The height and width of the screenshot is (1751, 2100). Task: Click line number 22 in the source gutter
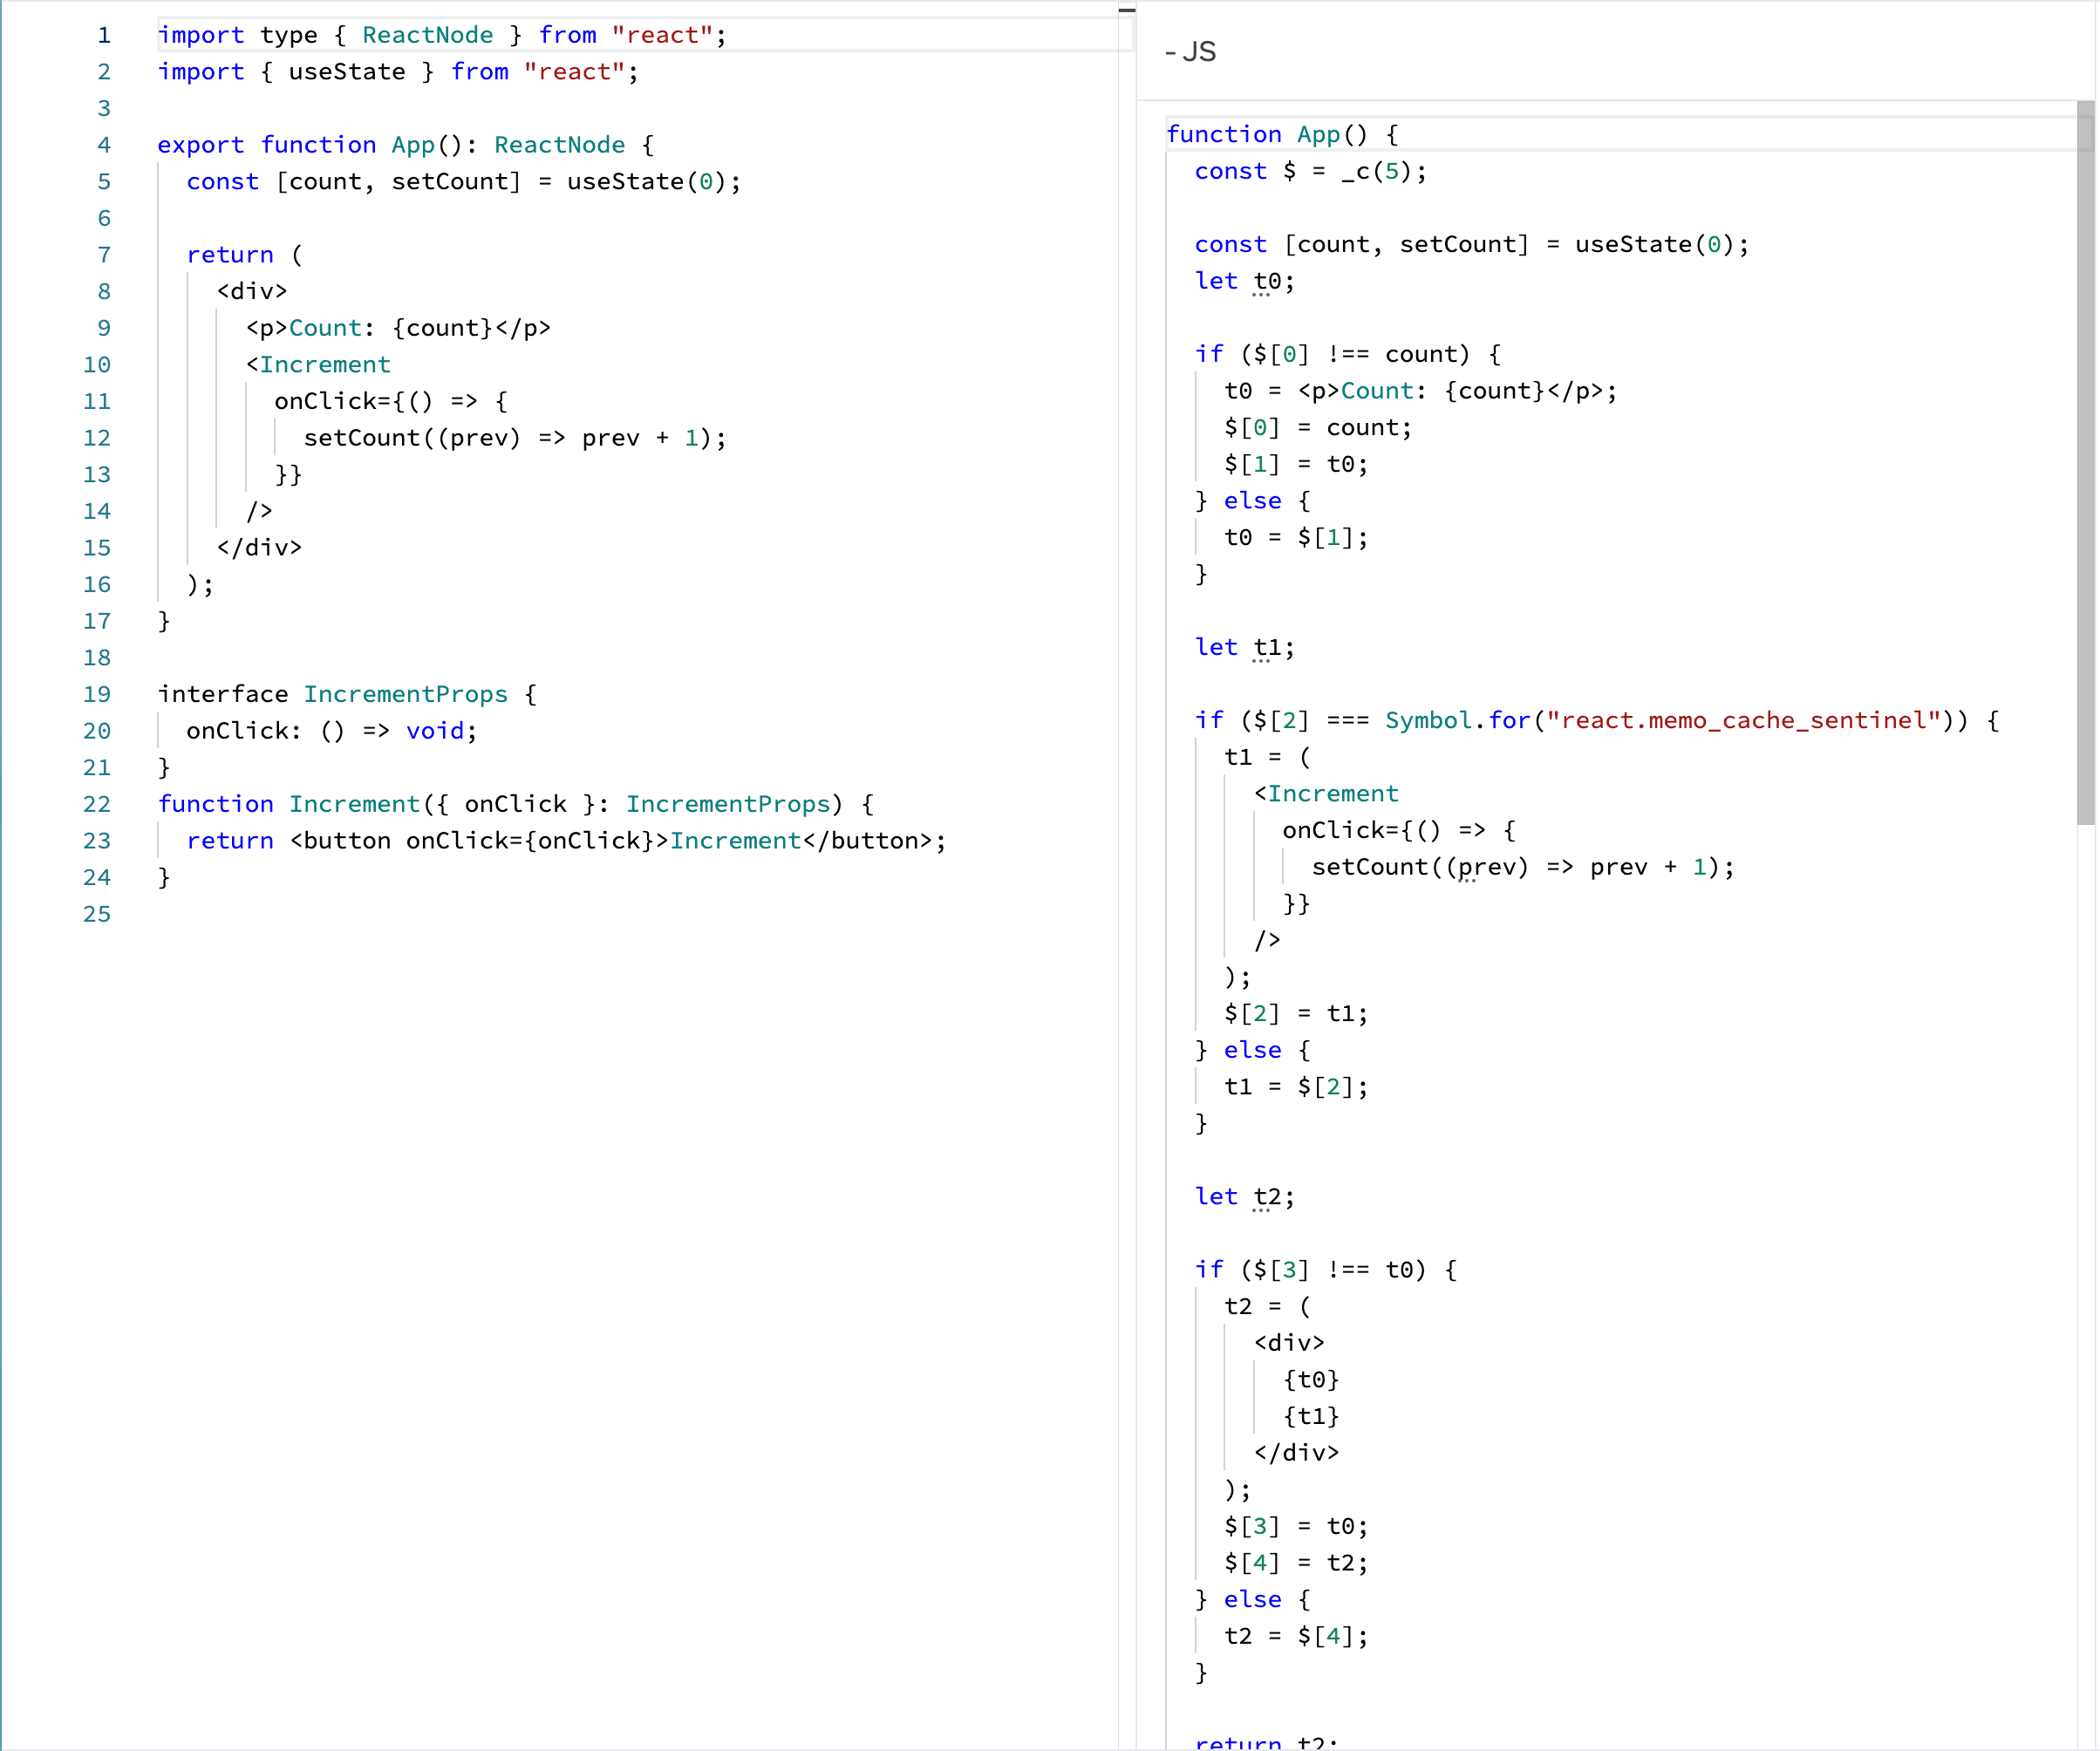pyautogui.click(x=97, y=804)
